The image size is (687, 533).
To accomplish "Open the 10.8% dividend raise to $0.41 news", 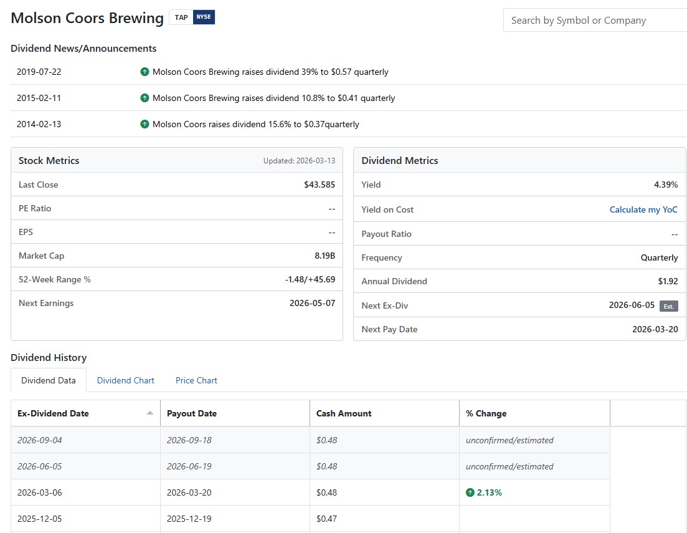I will (273, 98).
